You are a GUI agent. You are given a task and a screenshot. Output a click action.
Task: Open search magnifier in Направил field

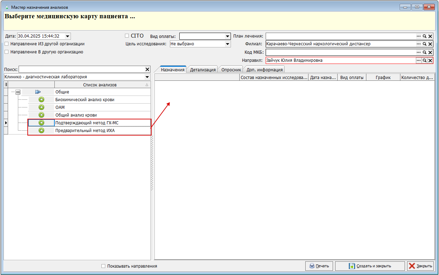coord(424,60)
